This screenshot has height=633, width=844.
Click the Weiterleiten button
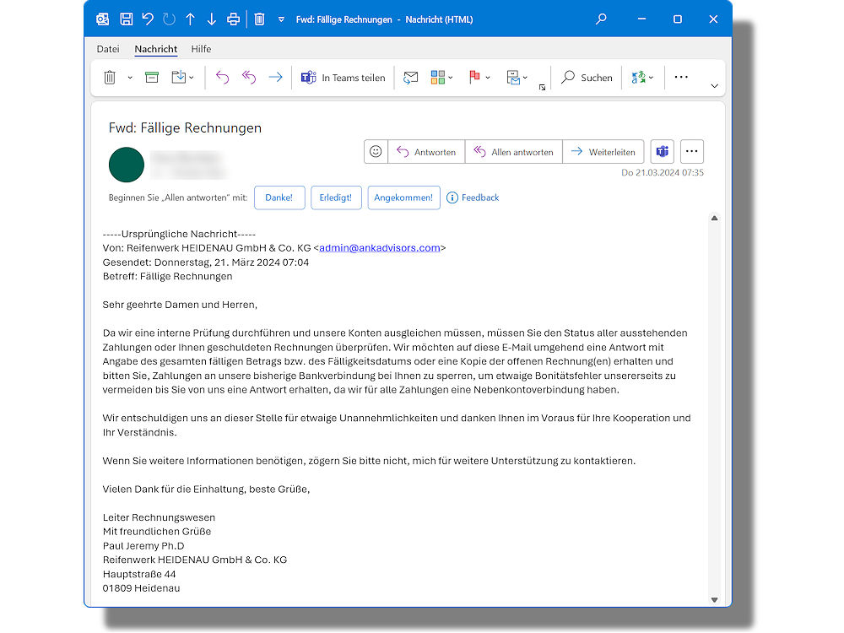[x=603, y=152]
